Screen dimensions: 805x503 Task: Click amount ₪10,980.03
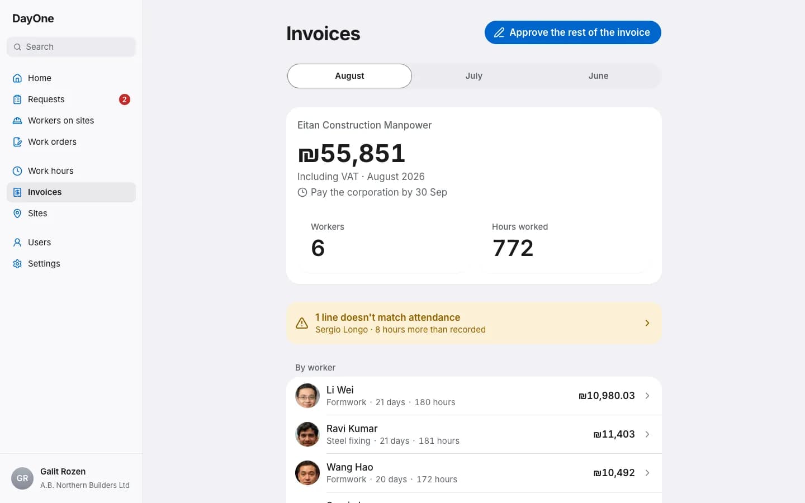(x=607, y=396)
